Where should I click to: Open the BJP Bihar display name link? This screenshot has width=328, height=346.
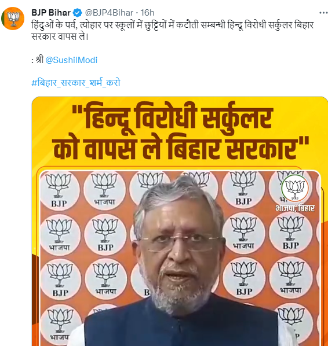coord(51,13)
